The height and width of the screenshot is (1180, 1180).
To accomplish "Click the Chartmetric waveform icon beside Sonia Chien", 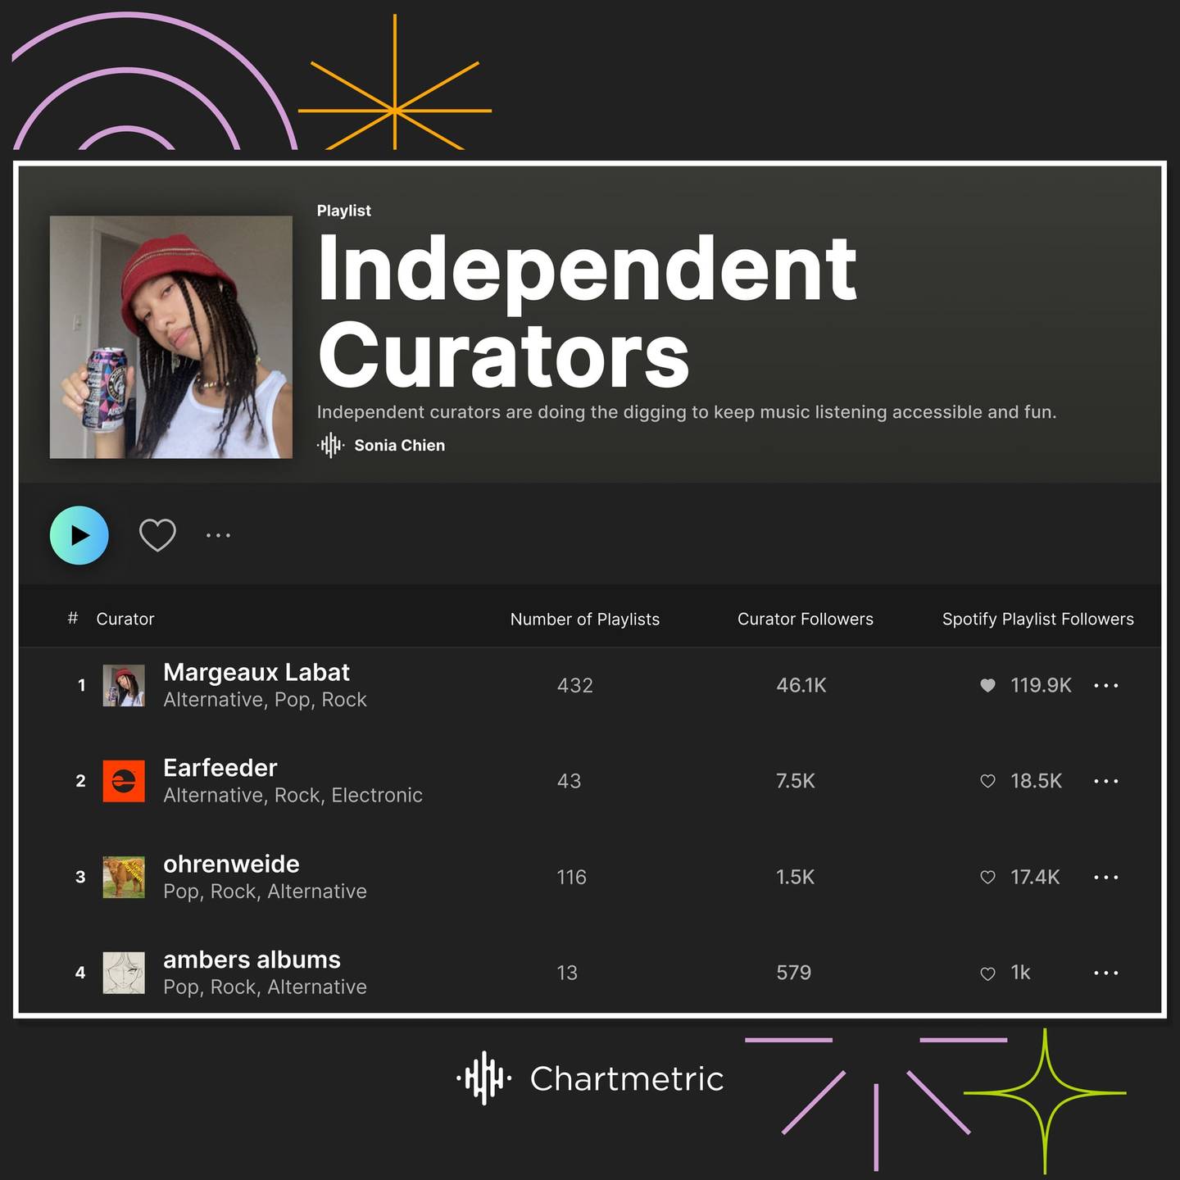I will tap(330, 445).
